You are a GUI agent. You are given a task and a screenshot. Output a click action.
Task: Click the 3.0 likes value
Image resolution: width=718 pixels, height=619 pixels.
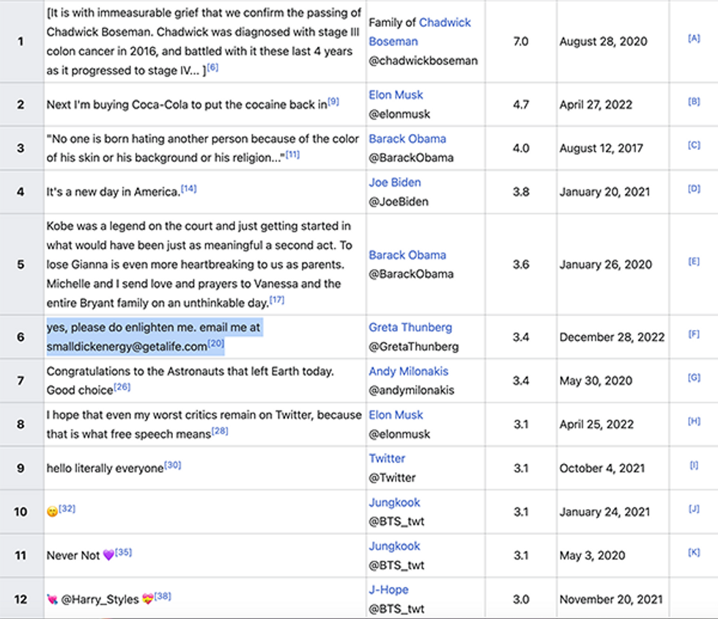point(521,599)
